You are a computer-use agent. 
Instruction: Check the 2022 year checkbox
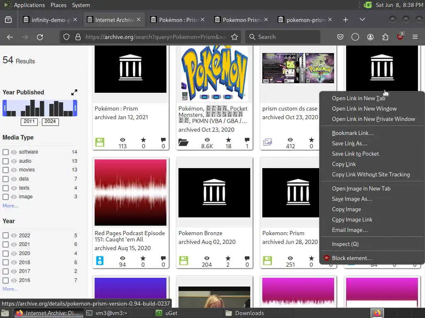pyautogui.click(x=5, y=236)
